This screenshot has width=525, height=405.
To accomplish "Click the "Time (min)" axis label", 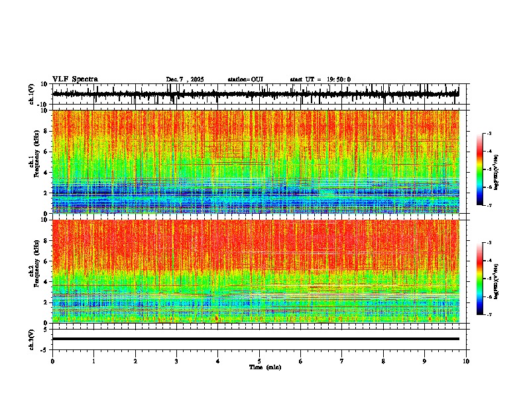I will [x=265, y=367].
